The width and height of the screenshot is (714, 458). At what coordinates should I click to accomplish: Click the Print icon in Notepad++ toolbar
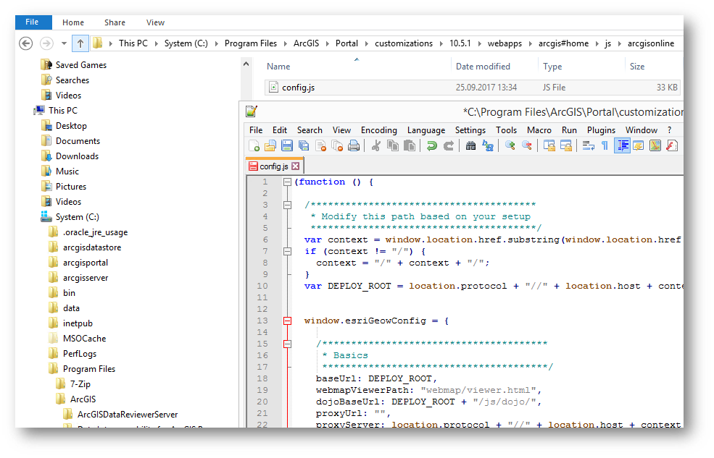click(354, 145)
